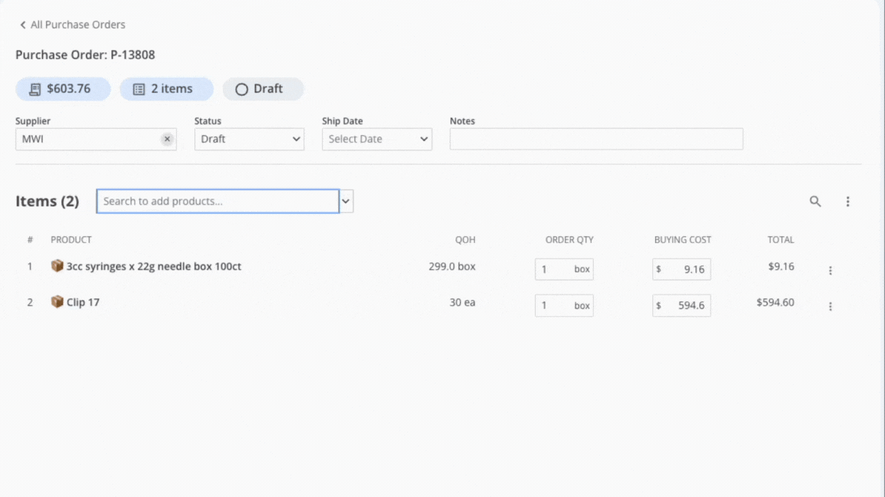The height and width of the screenshot is (497, 885).
Task: Clear the MWI supplier selection
Action: (167, 140)
